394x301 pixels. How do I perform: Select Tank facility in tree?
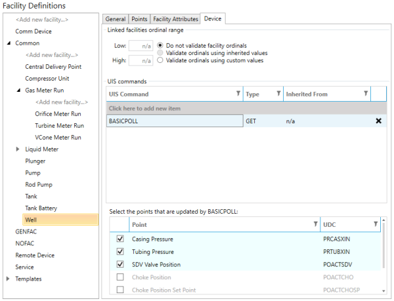31,196
